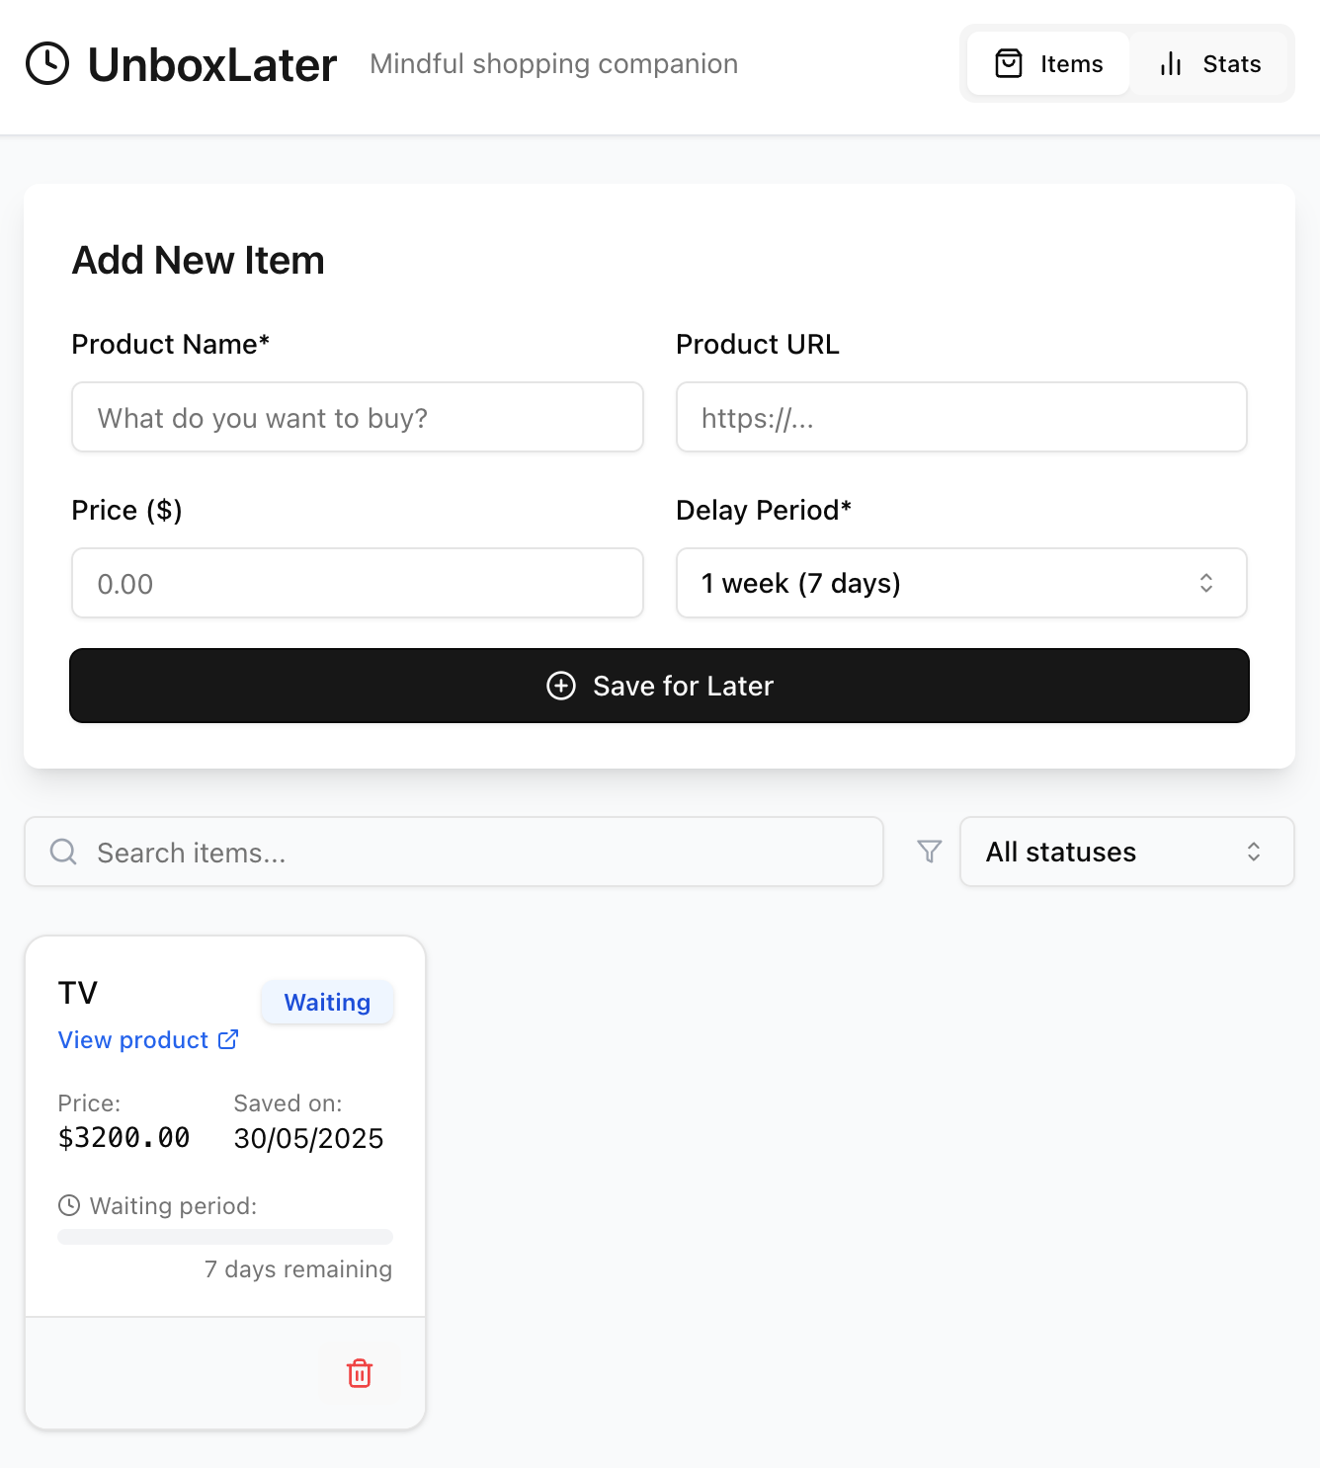Click the shopping bag Items icon
The width and height of the screenshot is (1320, 1468).
coord(1008,64)
